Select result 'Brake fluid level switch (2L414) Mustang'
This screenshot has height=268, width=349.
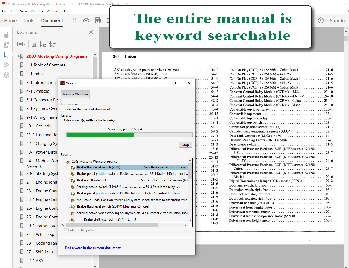[113, 206]
